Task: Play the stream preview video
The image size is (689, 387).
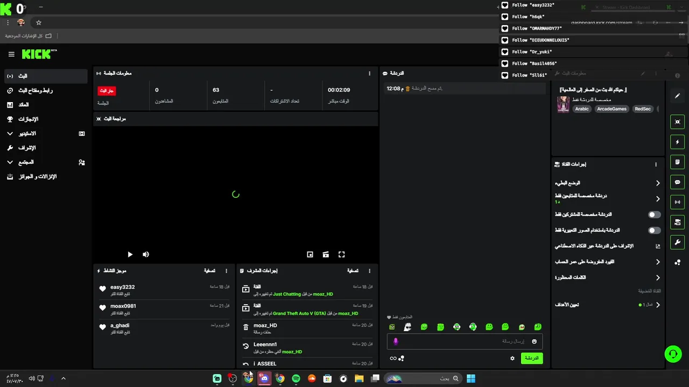Action: pos(130,254)
